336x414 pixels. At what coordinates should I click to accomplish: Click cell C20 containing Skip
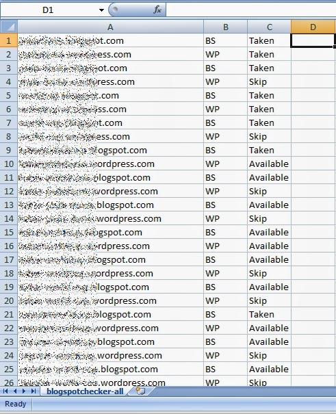click(x=269, y=300)
